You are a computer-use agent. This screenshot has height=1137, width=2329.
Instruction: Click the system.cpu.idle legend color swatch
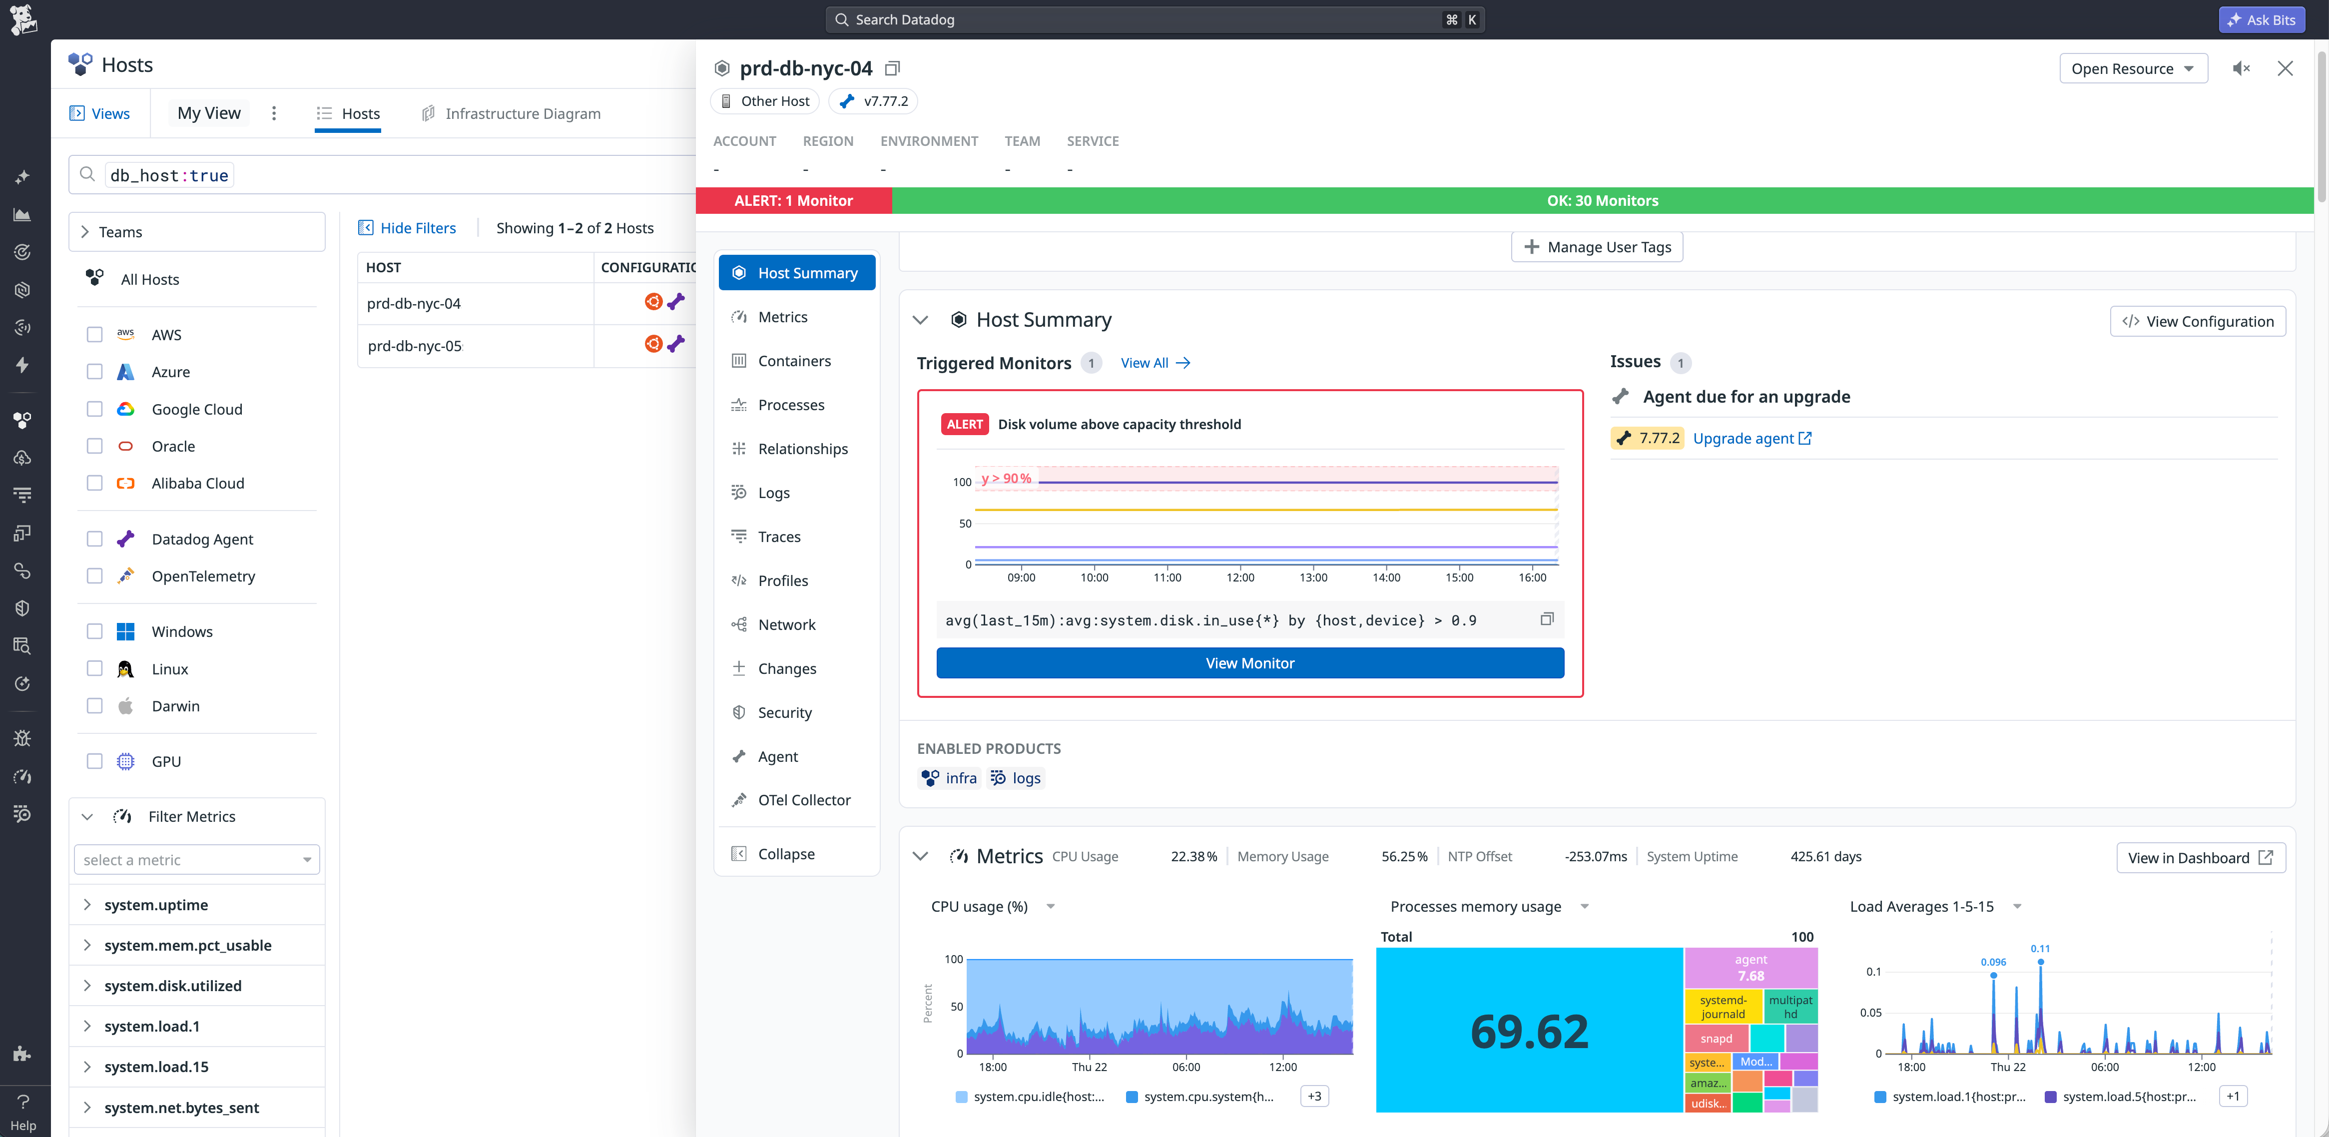coord(961,1097)
